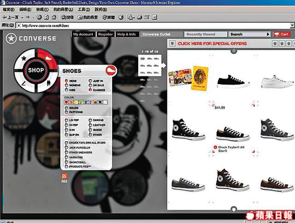Click the Refresh page icon in toolbar
Screen dimensions: 295x223
click(x=47, y=17)
